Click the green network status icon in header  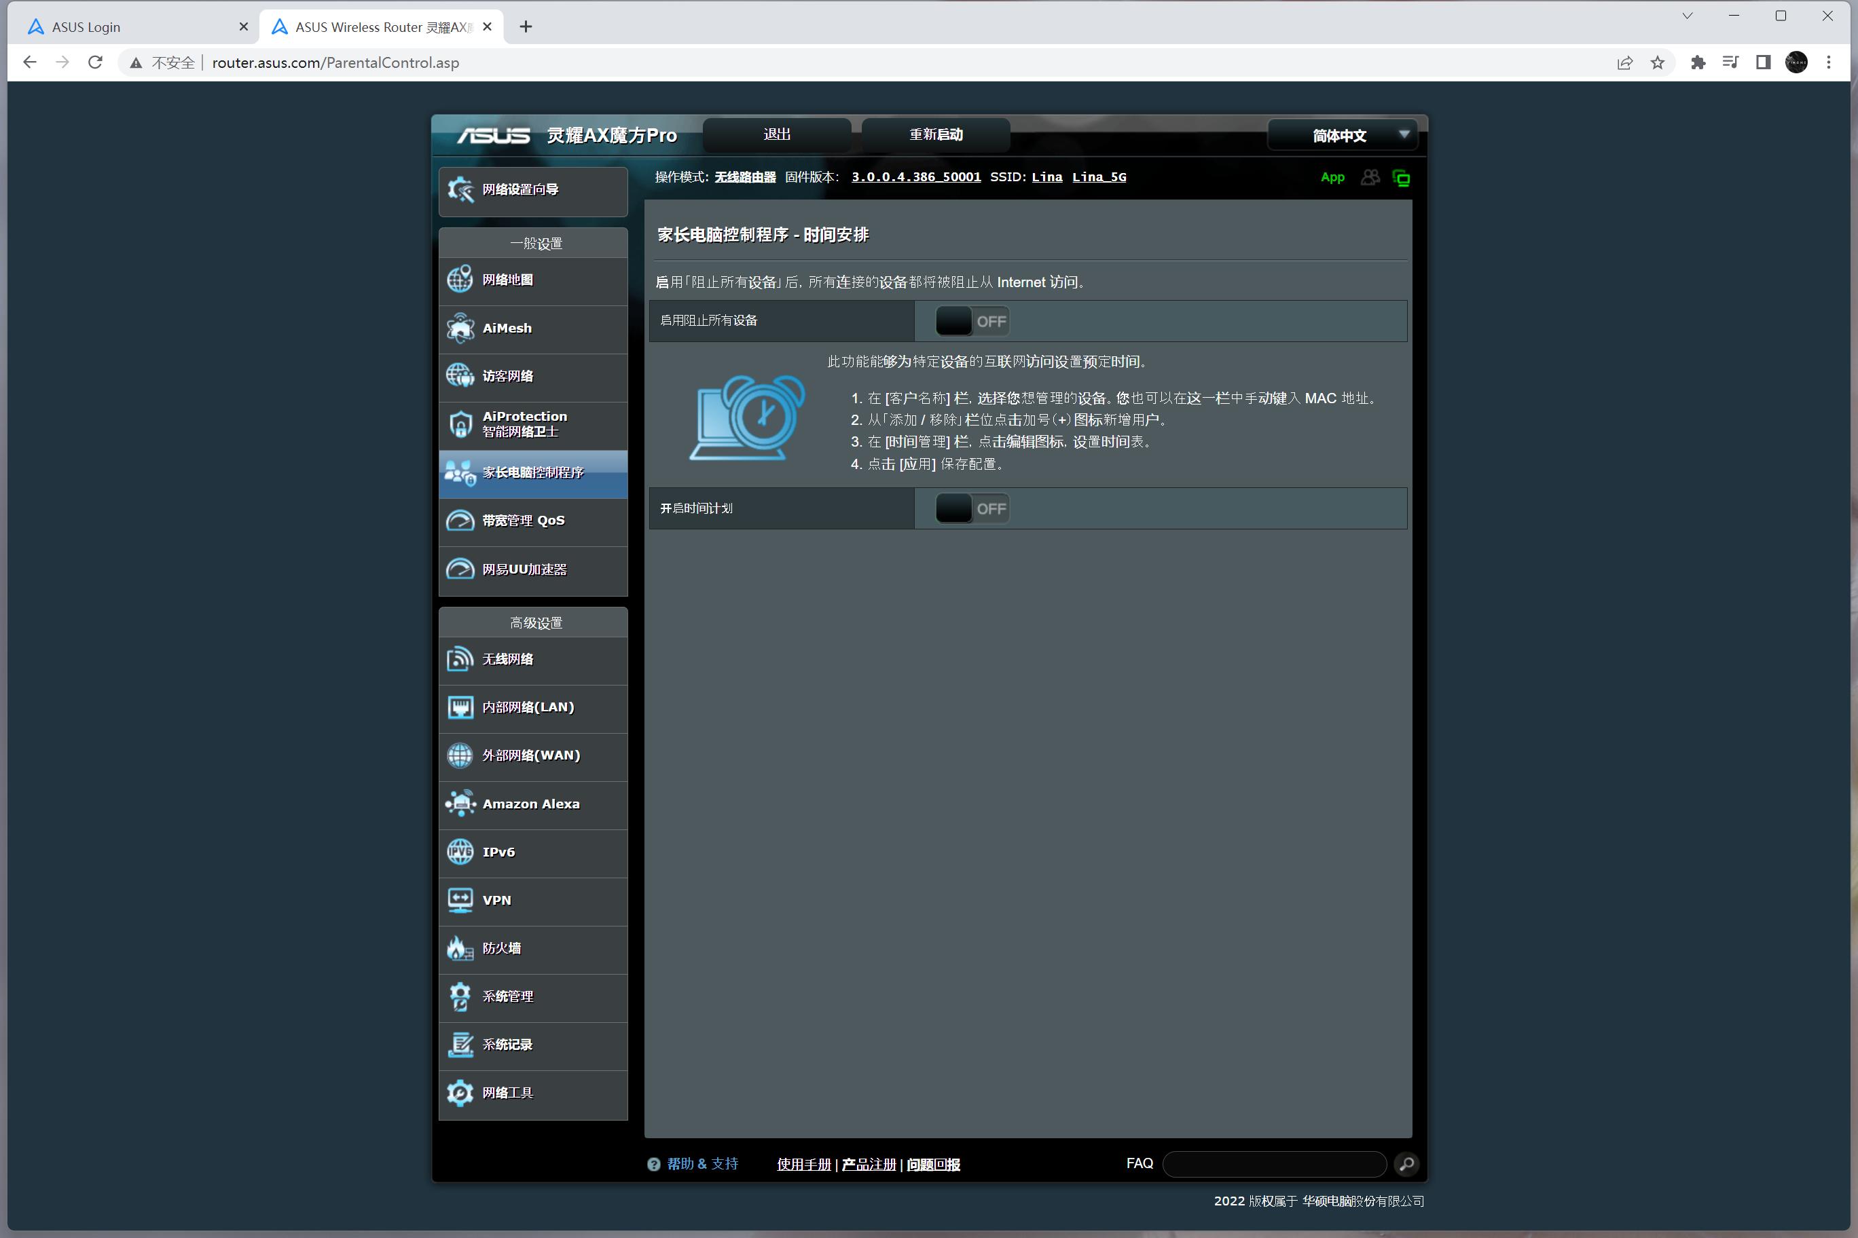pyautogui.click(x=1402, y=179)
